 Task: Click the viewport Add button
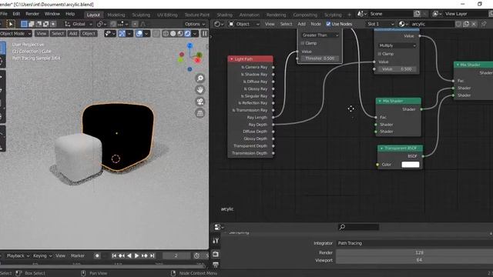(73, 34)
